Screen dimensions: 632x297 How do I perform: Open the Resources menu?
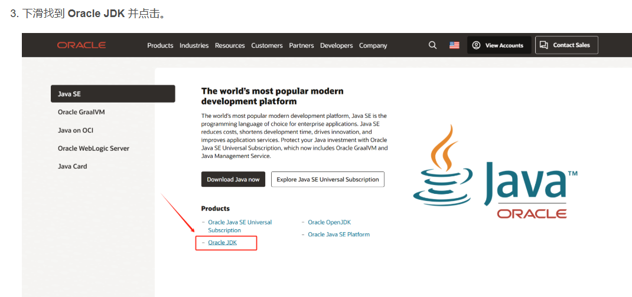(x=230, y=45)
